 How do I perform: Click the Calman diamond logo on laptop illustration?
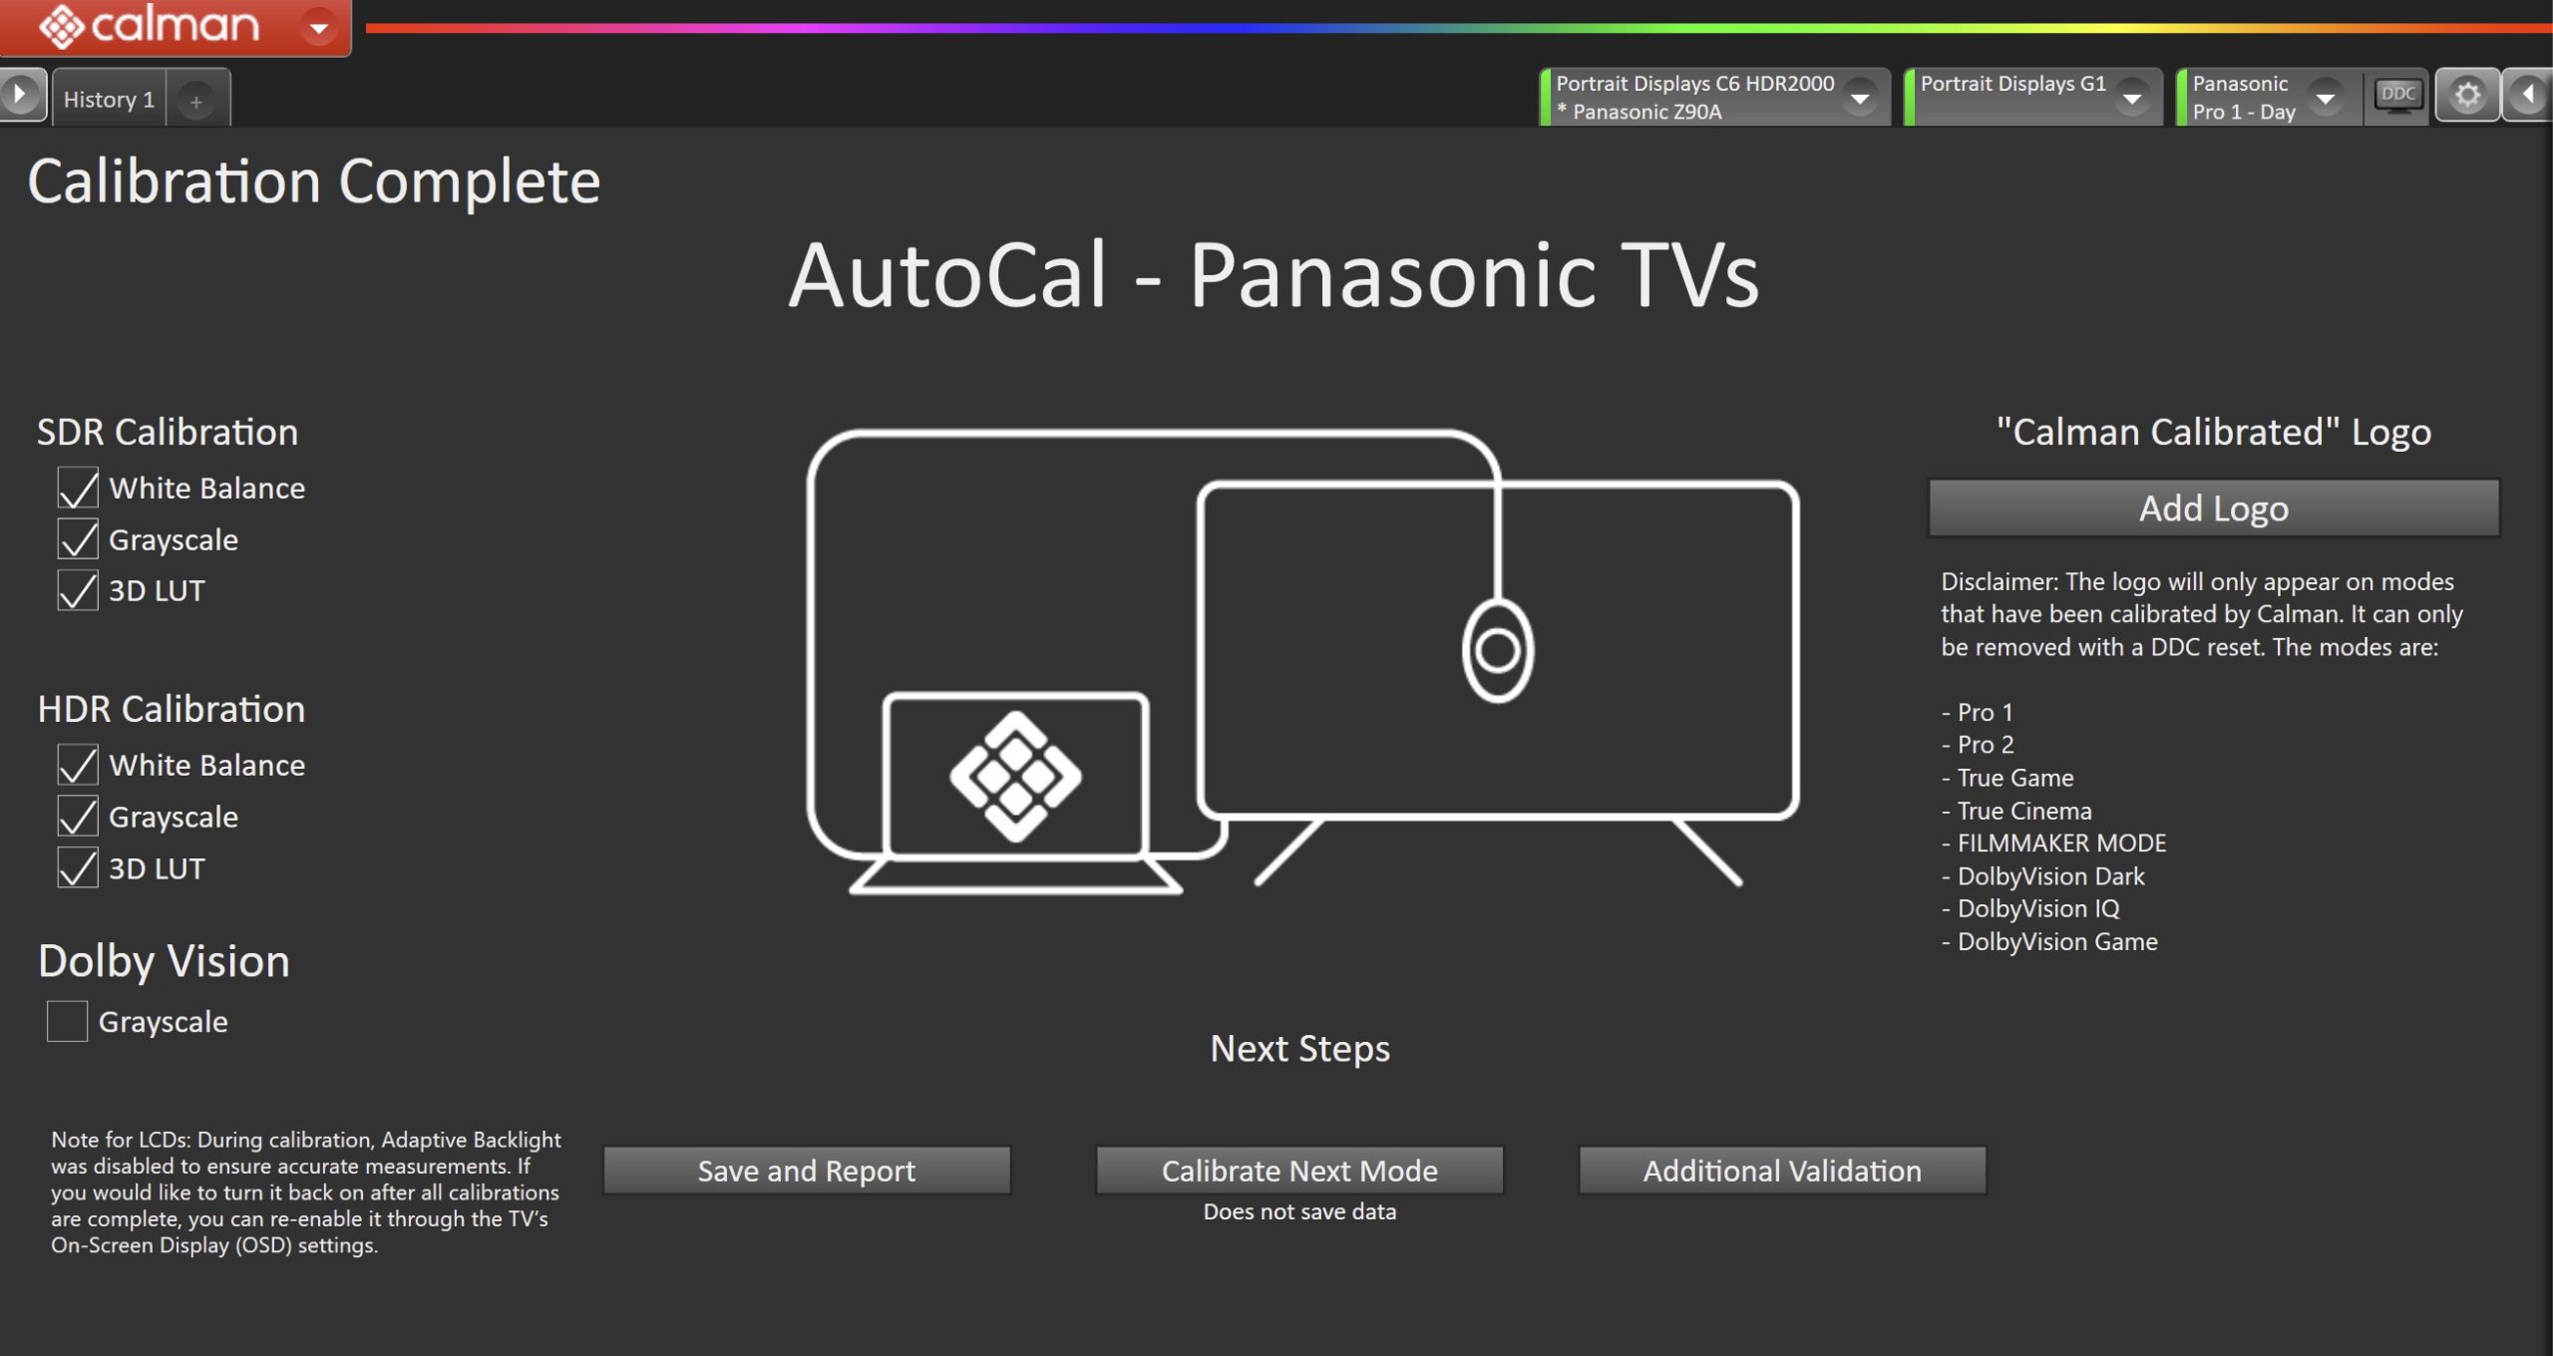[x=1015, y=776]
